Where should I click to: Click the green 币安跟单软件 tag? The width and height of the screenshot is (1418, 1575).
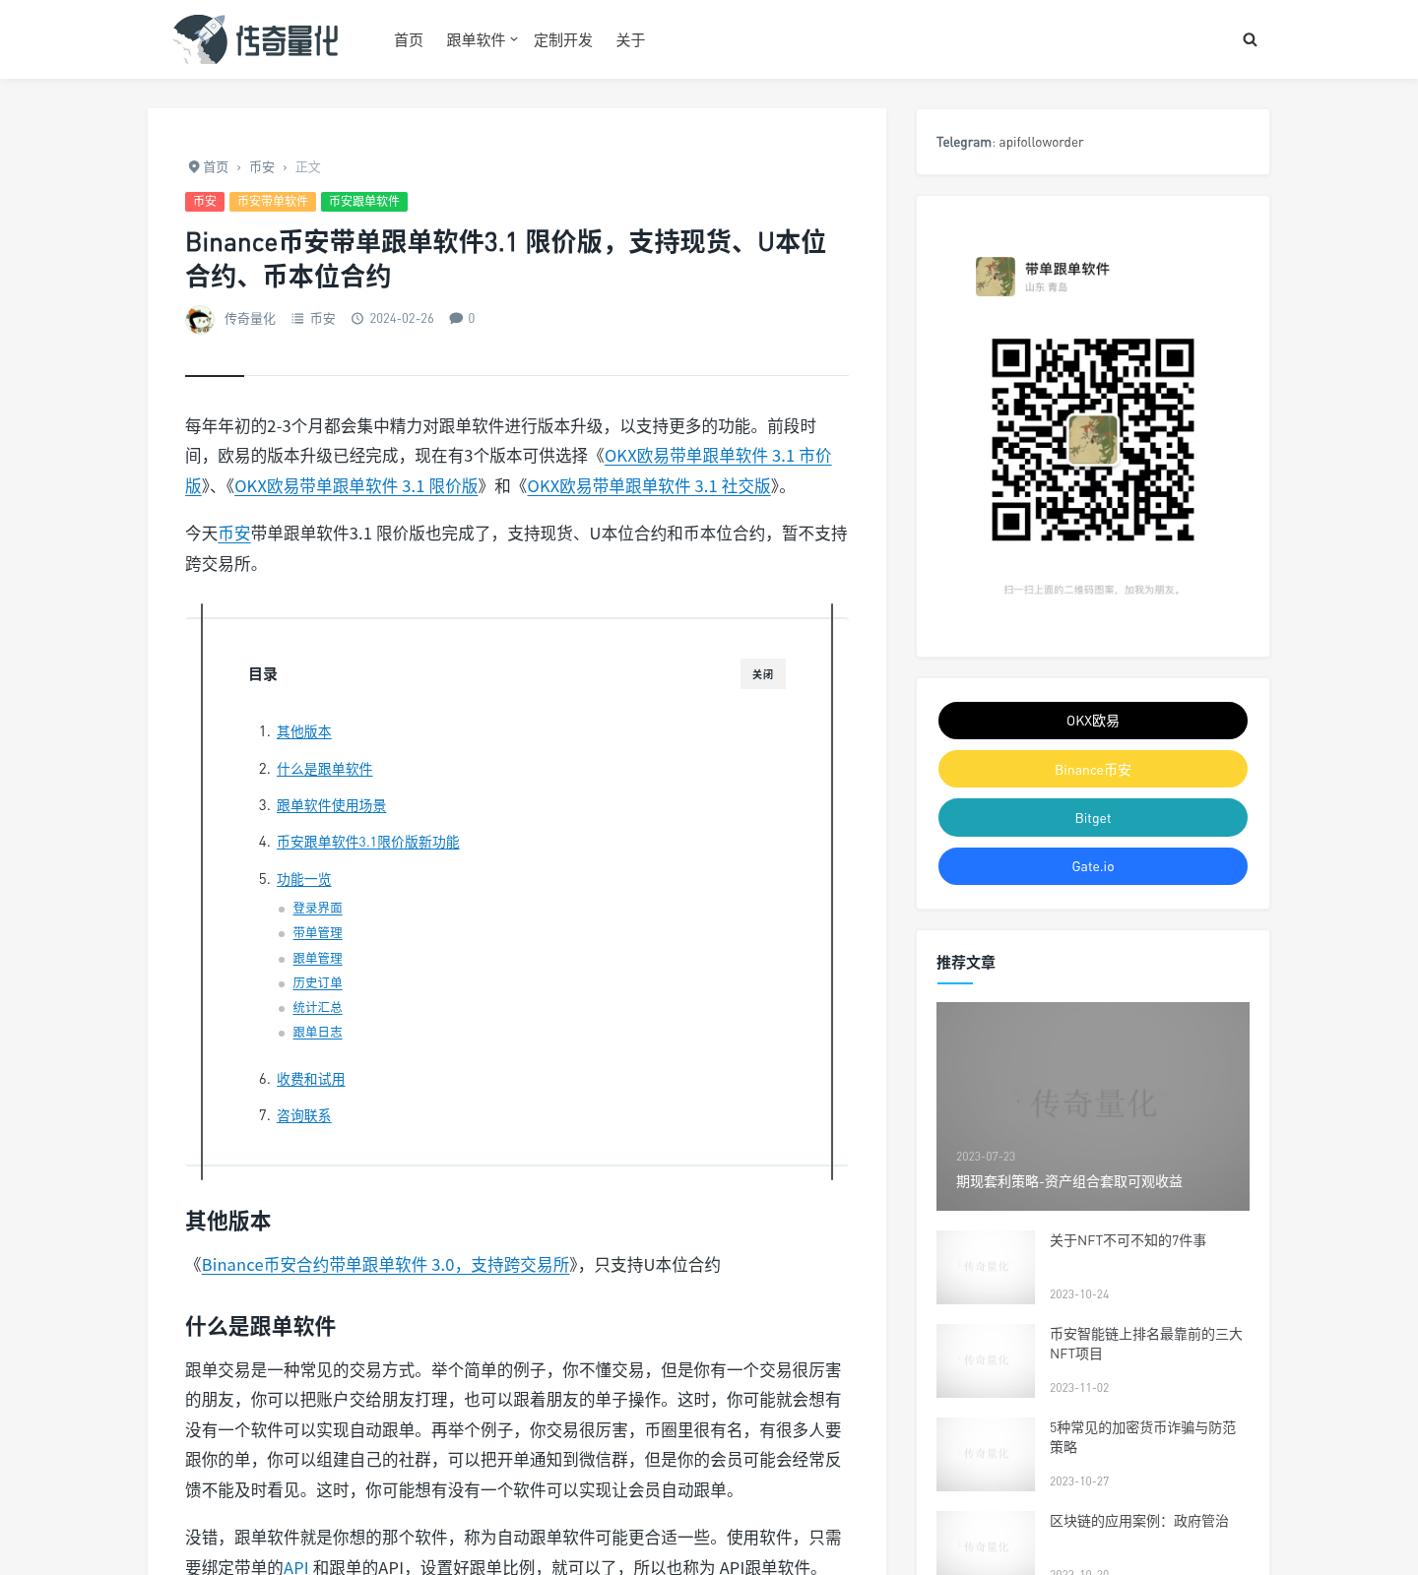pos(364,201)
